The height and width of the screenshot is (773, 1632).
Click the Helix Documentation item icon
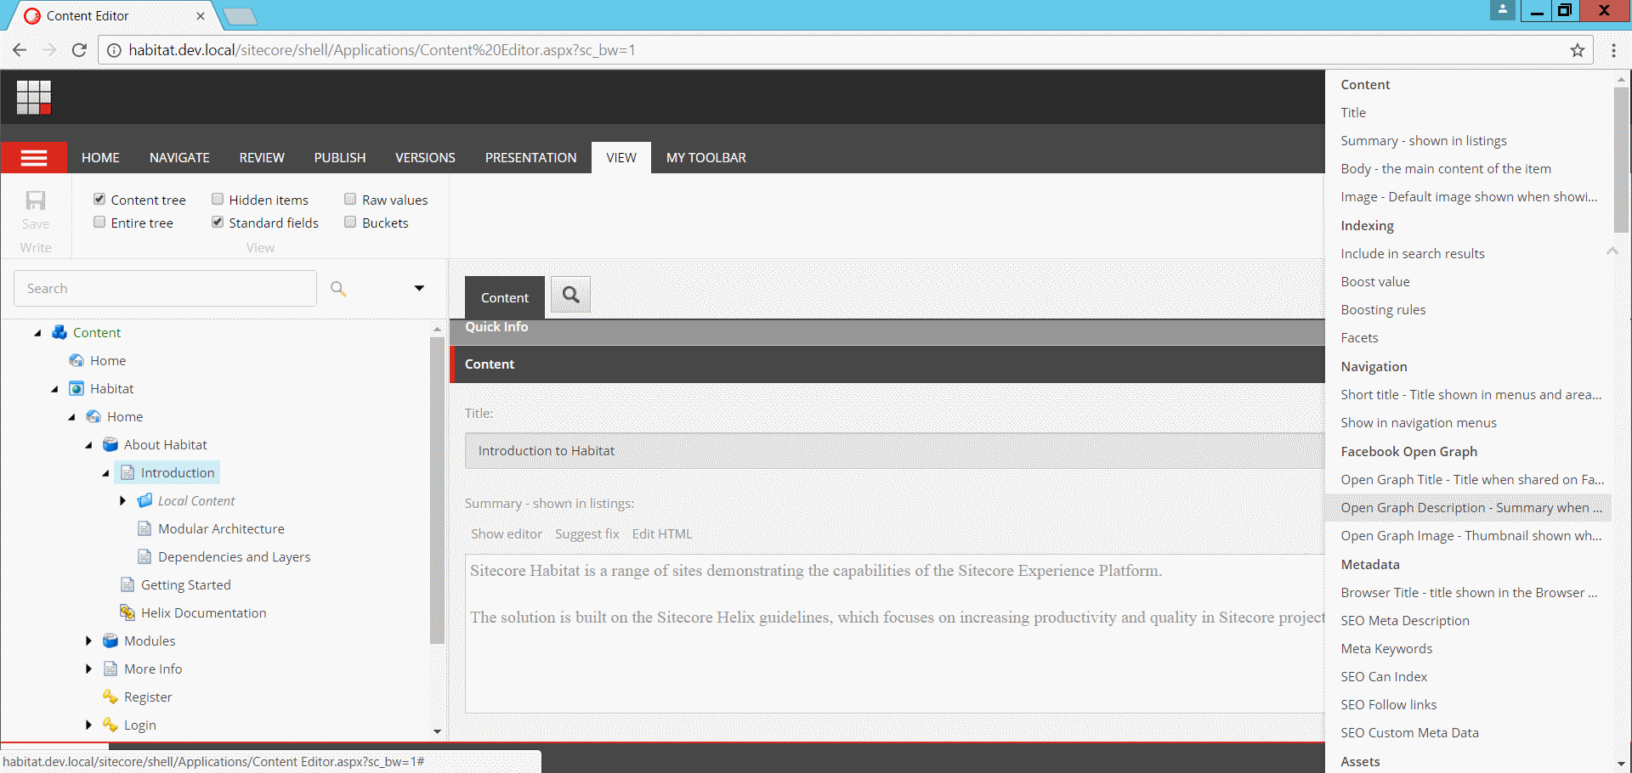[127, 612]
